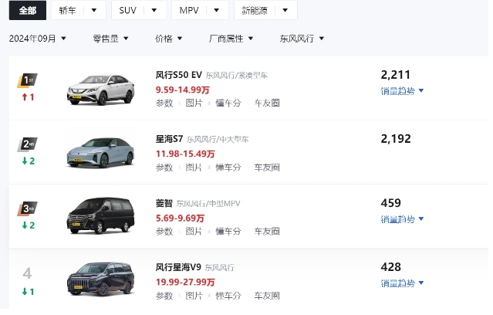The height and width of the screenshot is (315, 493).
Task: Click the 3rd place rank badge icon
Action: pyautogui.click(x=27, y=208)
